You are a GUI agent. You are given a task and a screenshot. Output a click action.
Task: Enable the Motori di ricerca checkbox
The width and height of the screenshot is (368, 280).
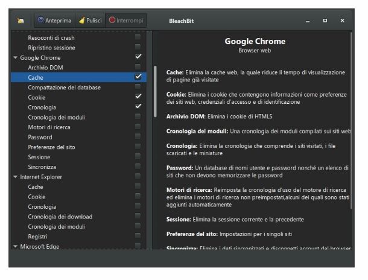click(138, 126)
